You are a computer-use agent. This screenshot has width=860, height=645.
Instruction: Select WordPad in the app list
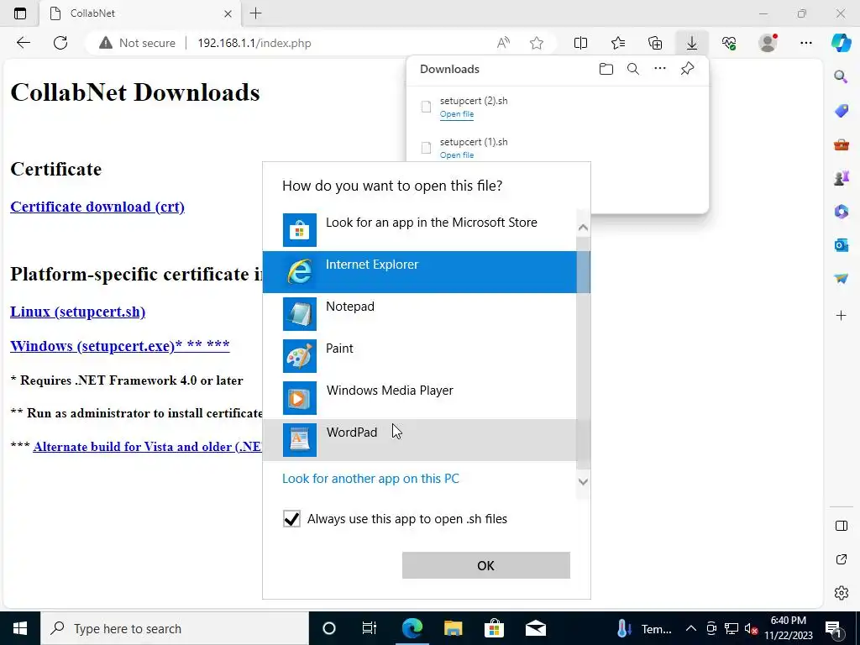tap(420, 440)
